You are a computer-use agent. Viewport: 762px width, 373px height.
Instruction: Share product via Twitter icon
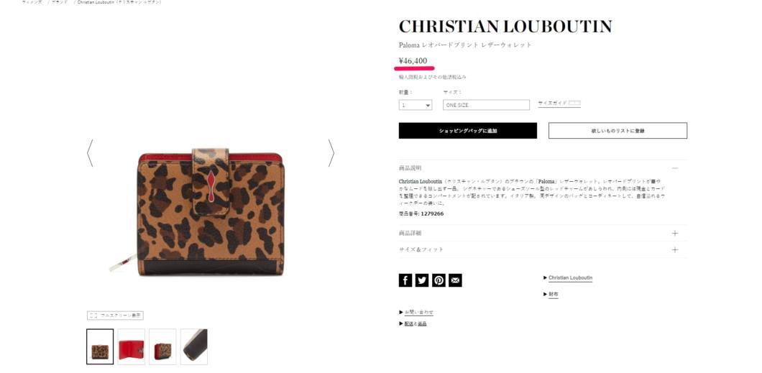[x=422, y=280]
